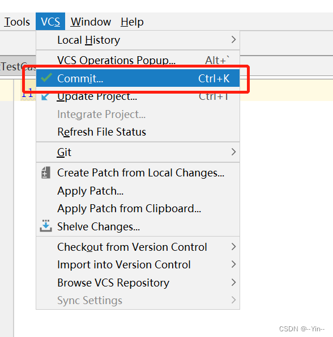Expand Checkout from Version Control arrow
The width and height of the screenshot is (333, 337).
[234, 247]
